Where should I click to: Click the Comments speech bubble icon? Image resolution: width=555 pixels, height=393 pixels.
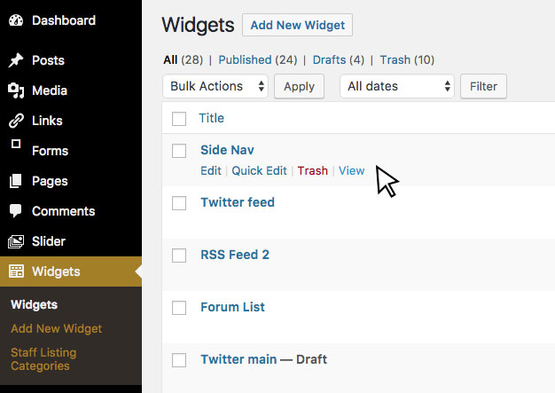tap(16, 211)
